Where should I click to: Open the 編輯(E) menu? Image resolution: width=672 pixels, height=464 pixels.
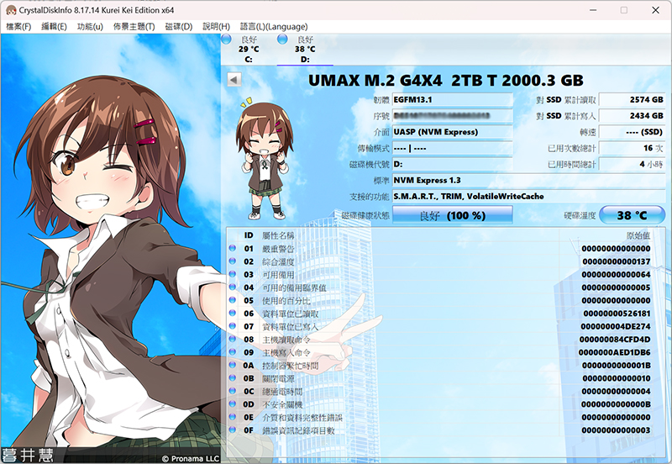pyautogui.click(x=54, y=27)
